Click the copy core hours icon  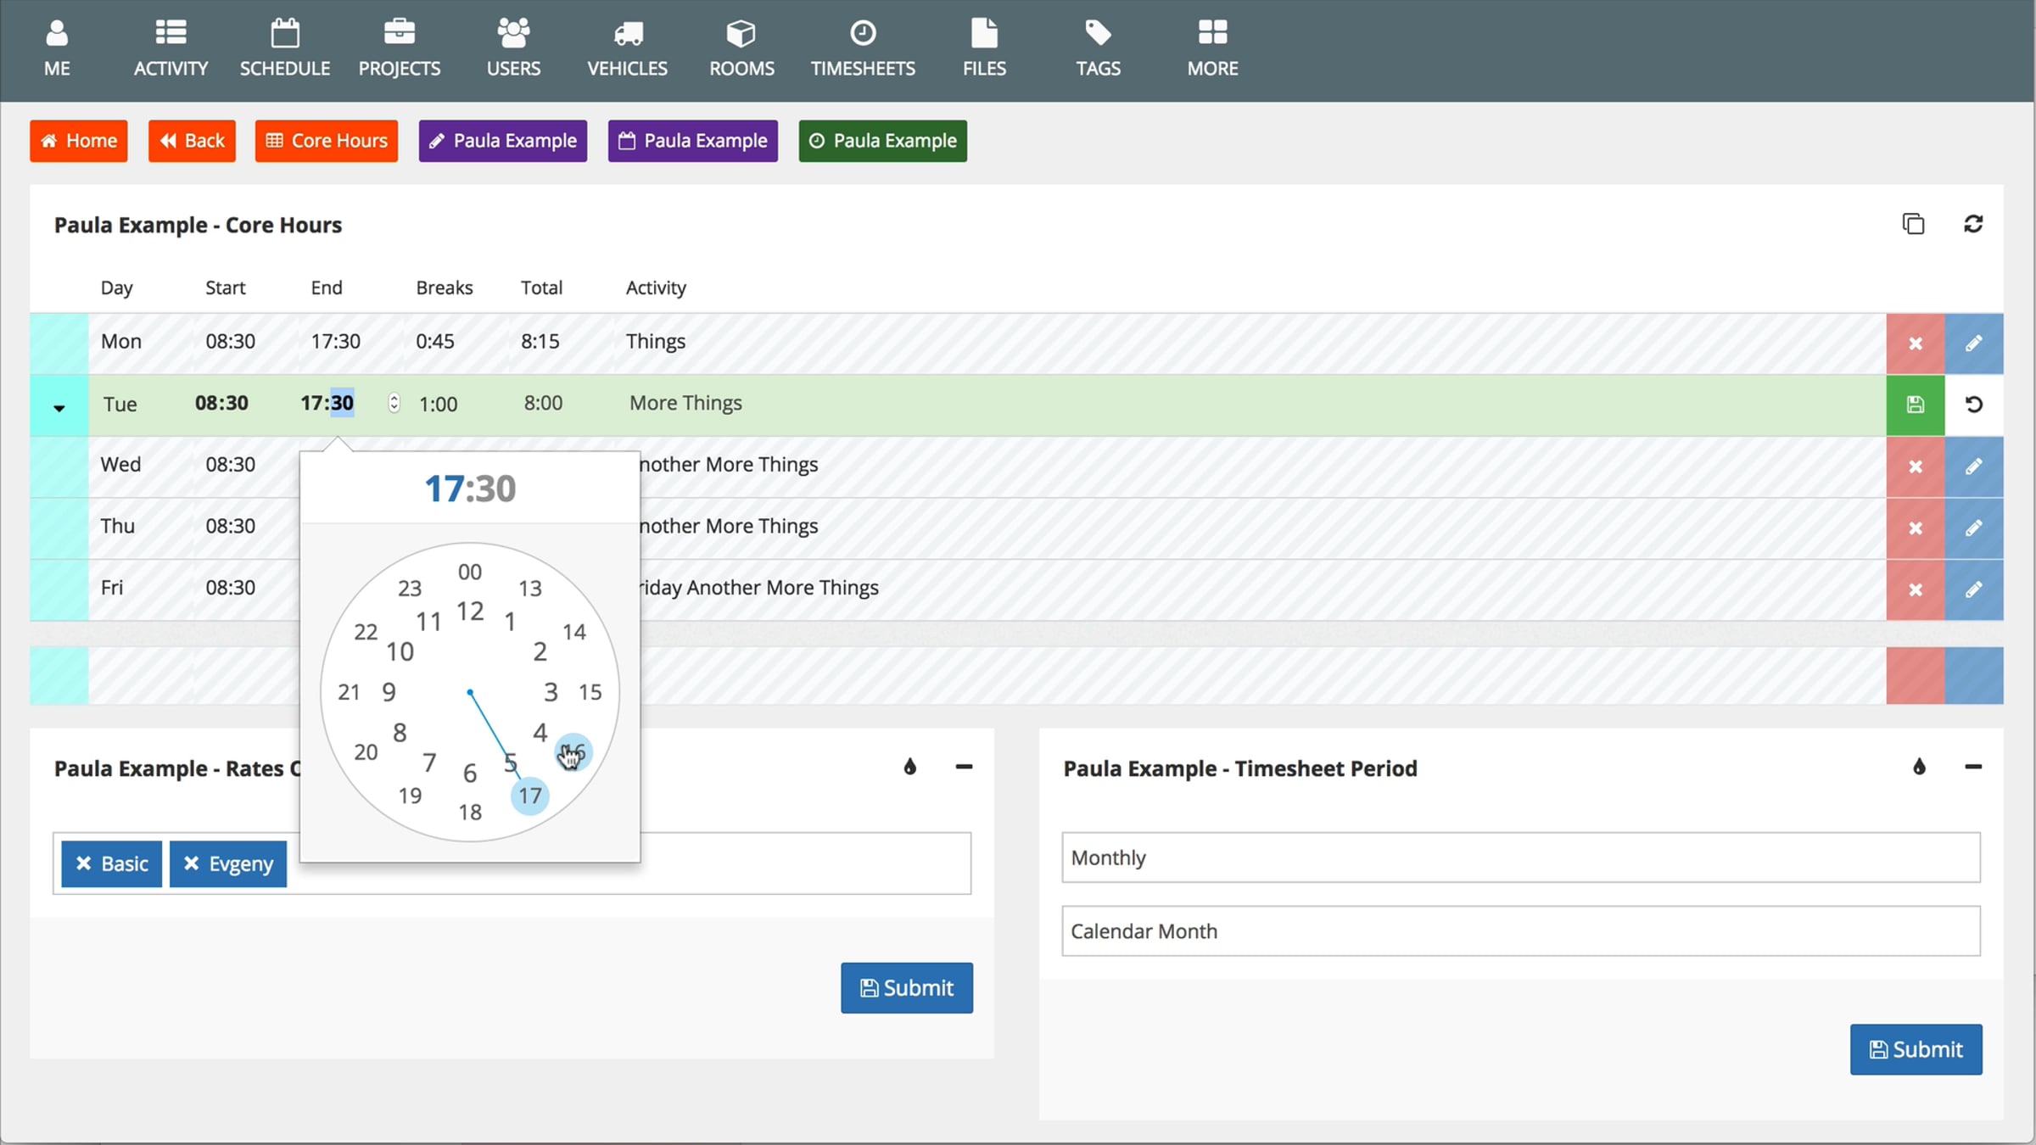[1913, 224]
